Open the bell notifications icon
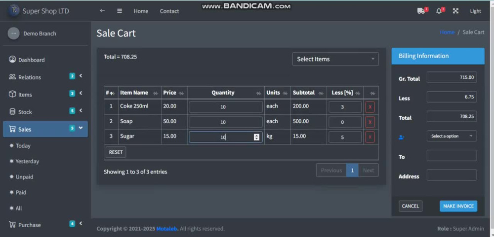The image size is (494, 237). click(439, 11)
